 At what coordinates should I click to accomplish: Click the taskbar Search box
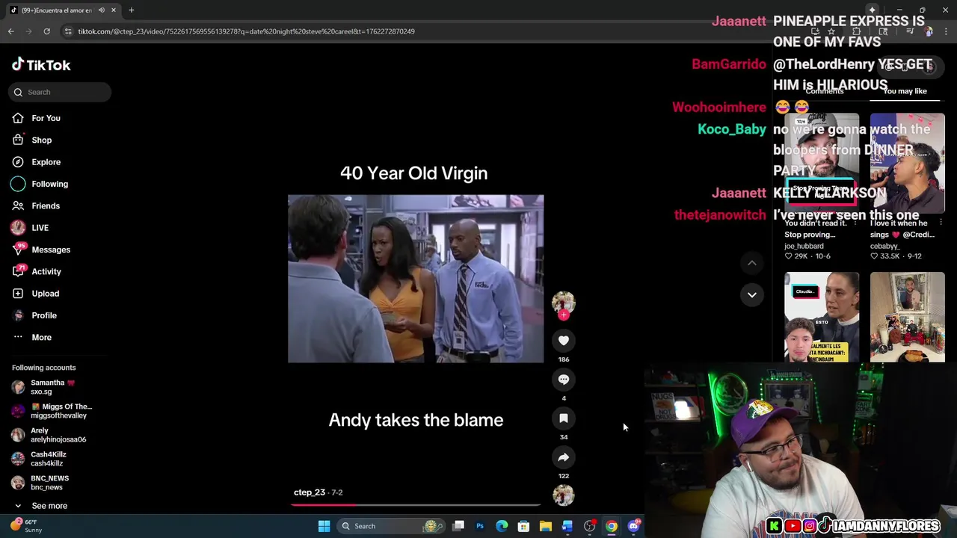coord(391,526)
